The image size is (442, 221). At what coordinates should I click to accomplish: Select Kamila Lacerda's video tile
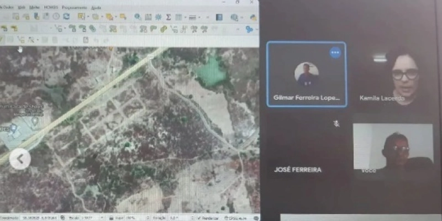(x=392, y=75)
